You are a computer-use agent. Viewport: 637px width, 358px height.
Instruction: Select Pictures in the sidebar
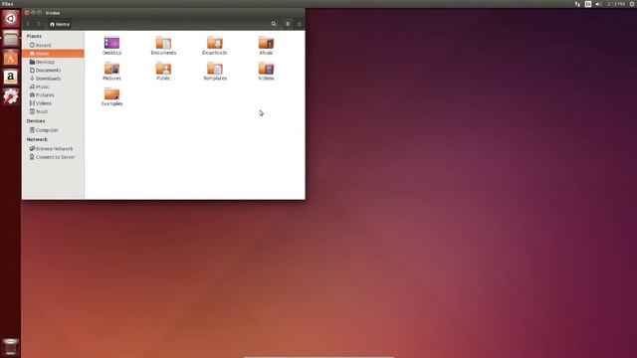[53, 95]
